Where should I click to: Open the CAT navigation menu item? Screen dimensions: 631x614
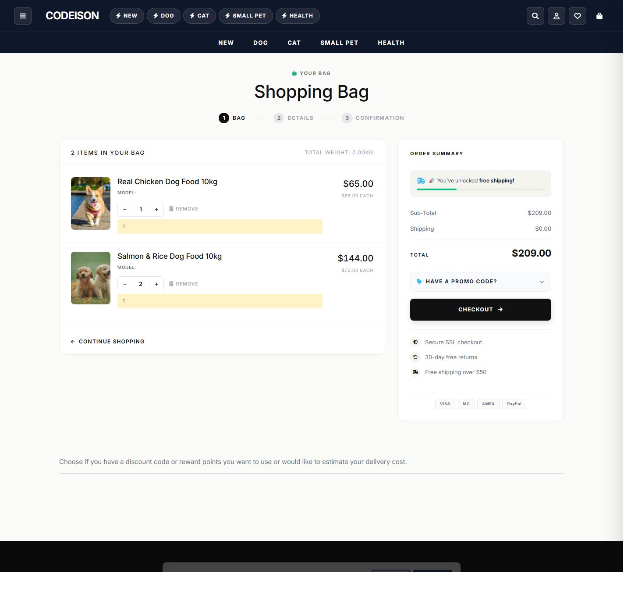pyautogui.click(x=294, y=43)
